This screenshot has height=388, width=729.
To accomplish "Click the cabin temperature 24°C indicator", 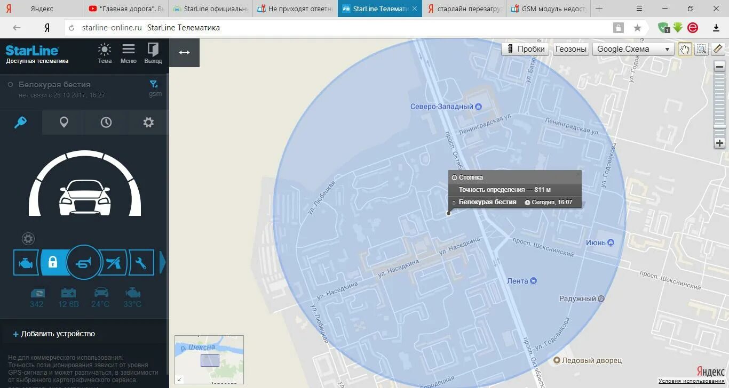I will (100, 298).
